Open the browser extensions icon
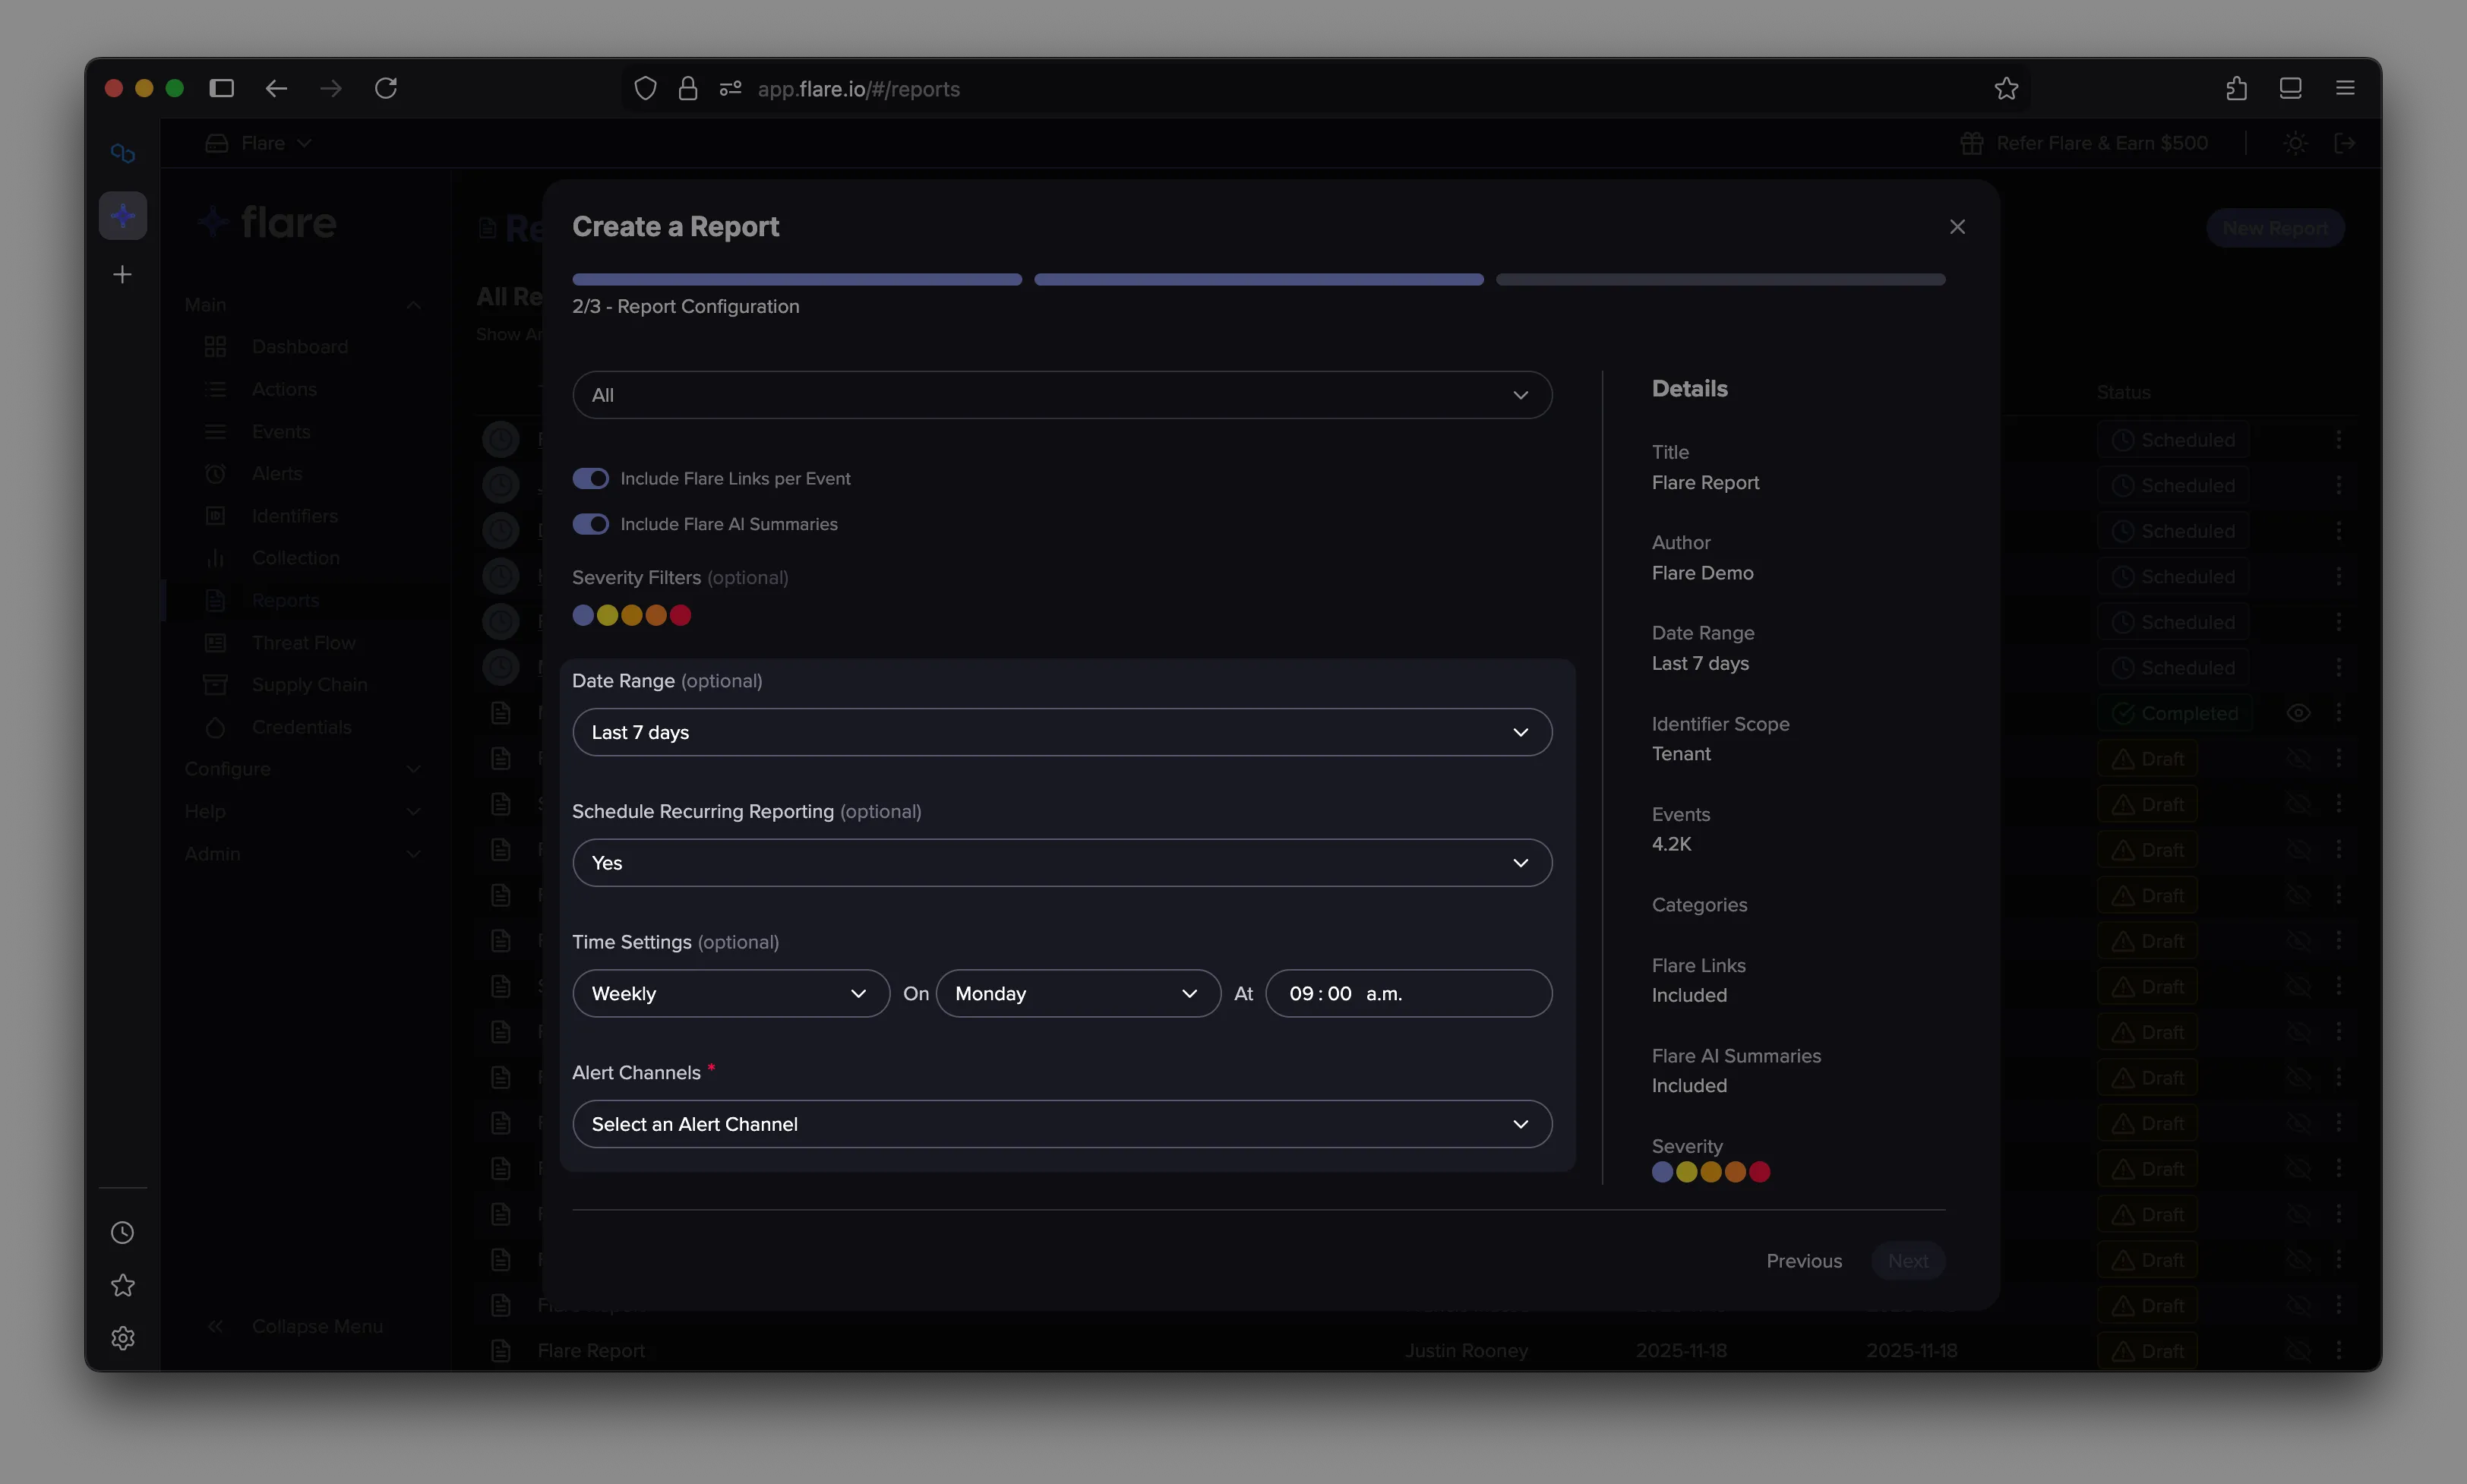This screenshot has width=2467, height=1484. coord(2236,89)
